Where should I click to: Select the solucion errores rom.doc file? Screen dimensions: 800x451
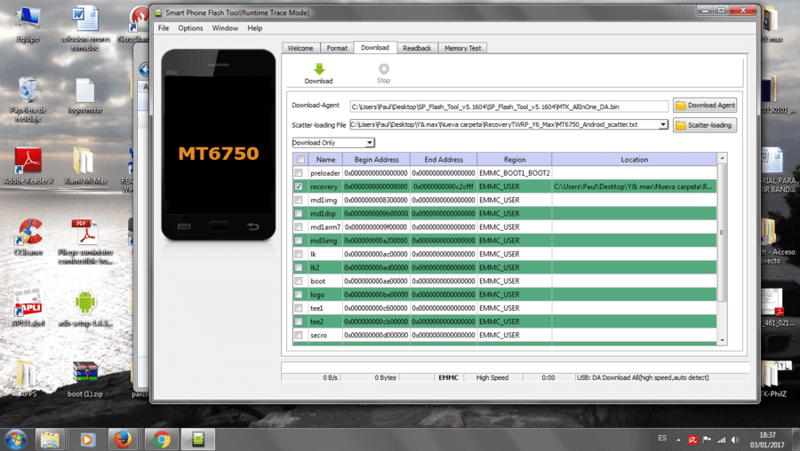click(84, 28)
